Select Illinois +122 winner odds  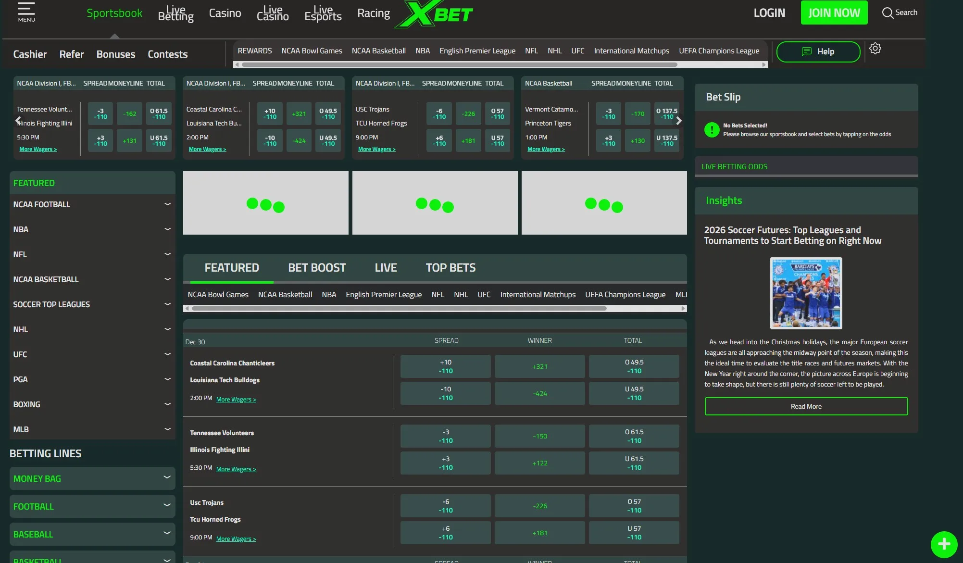[540, 463]
